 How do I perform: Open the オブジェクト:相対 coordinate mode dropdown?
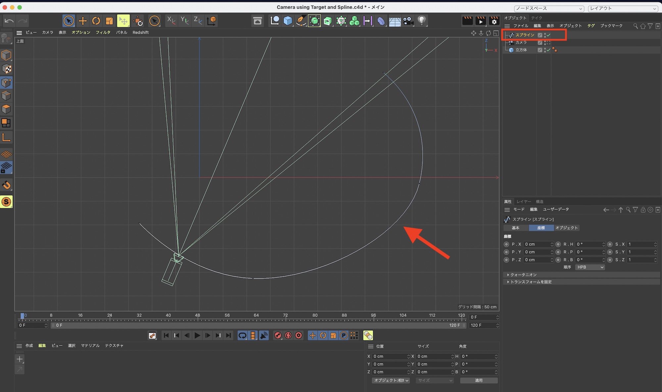tap(391, 380)
